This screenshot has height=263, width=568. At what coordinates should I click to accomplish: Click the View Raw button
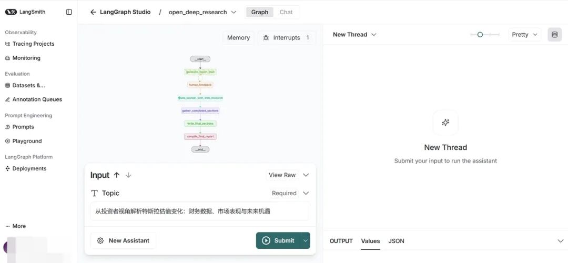click(x=282, y=175)
